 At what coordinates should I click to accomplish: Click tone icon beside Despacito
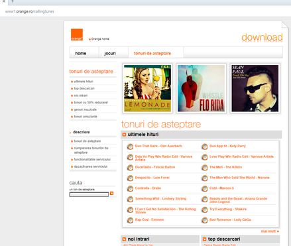click(130, 178)
